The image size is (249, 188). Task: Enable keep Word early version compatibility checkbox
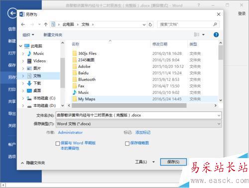point(58,144)
